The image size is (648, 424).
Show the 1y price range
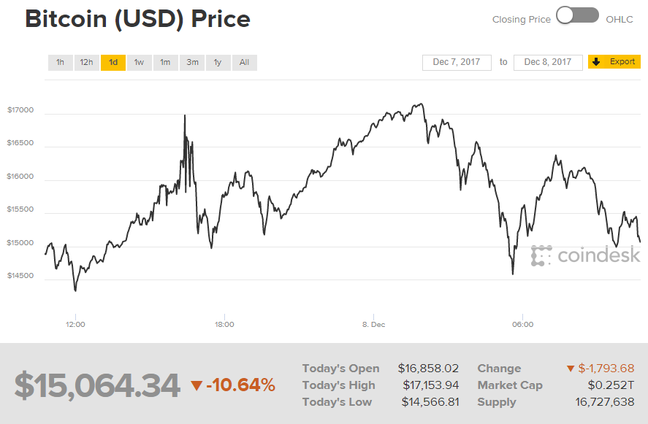pyautogui.click(x=218, y=63)
